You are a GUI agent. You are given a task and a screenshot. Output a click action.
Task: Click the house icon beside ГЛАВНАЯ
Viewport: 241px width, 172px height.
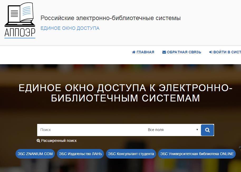[134, 52]
